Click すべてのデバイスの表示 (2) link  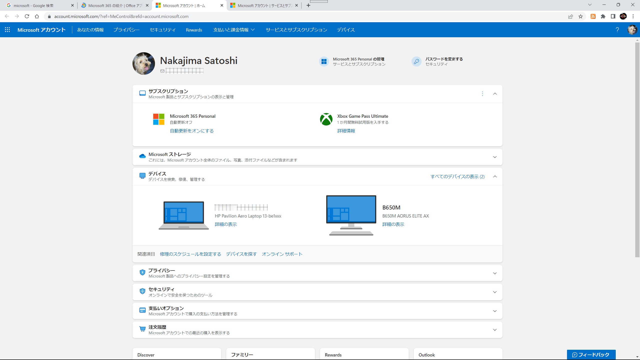tap(457, 176)
